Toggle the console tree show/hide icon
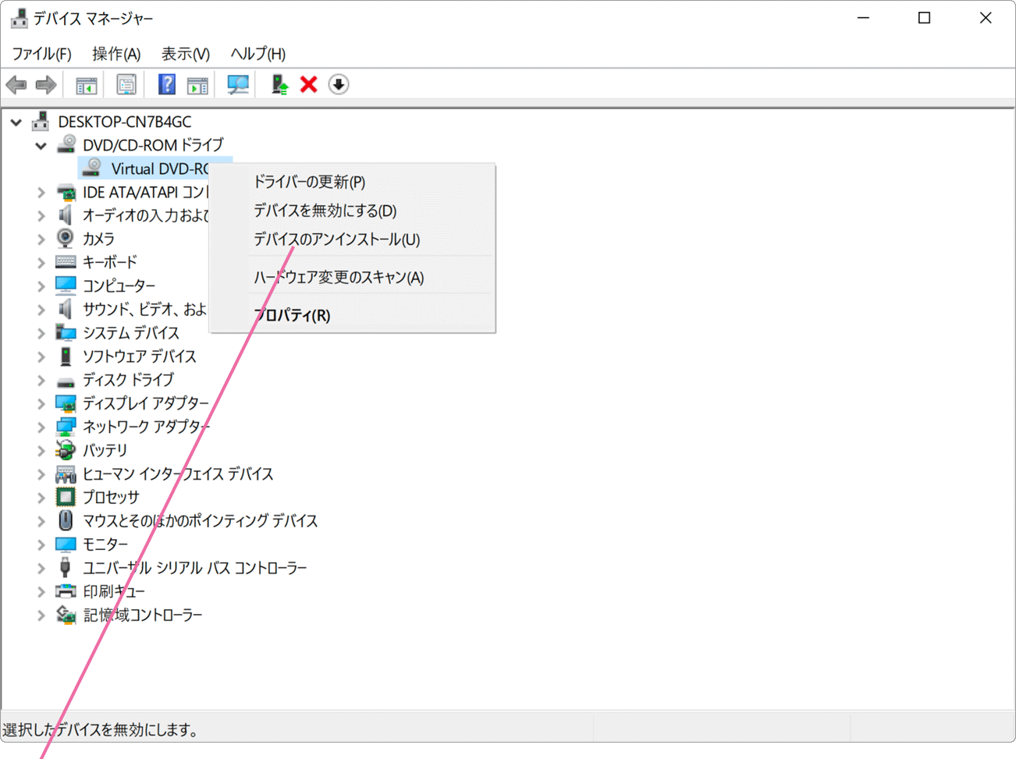This screenshot has height=759, width=1016. [86, 85]
